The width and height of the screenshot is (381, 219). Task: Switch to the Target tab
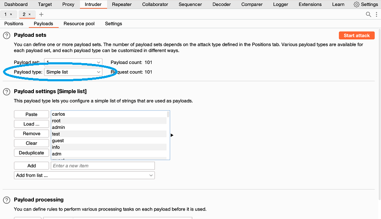(45, 4)
